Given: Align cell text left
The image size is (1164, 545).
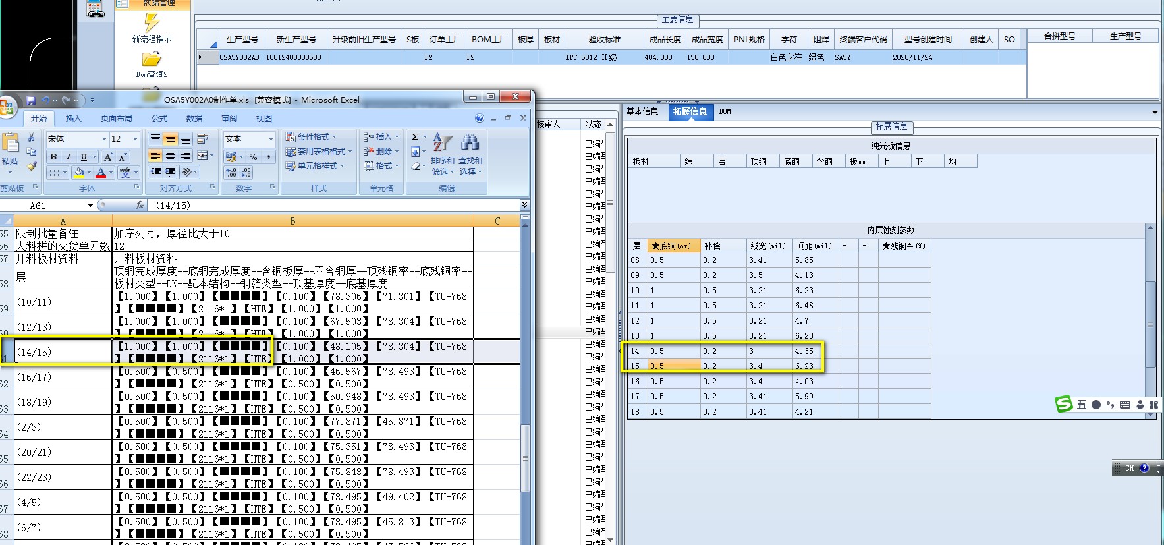Looking at the screenshot, I should pyautogui.click(x=155, y=156).
